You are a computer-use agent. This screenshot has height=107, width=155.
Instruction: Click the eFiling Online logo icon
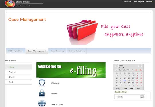click(10, 4)
